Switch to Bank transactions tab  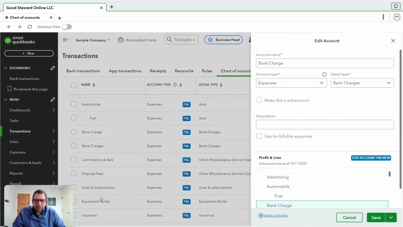coord(83,71)
